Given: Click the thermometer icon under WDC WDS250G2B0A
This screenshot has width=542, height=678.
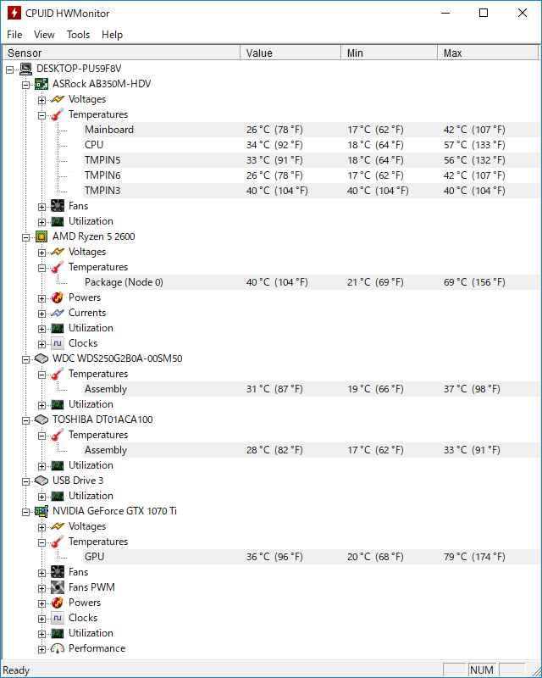Looking at the screenshot, I should (58, 374).
